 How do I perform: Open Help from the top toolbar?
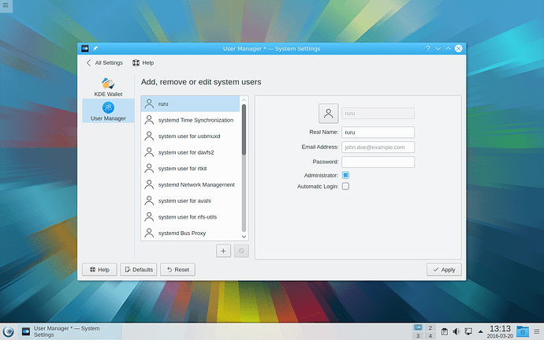click(x=143, y=63)
